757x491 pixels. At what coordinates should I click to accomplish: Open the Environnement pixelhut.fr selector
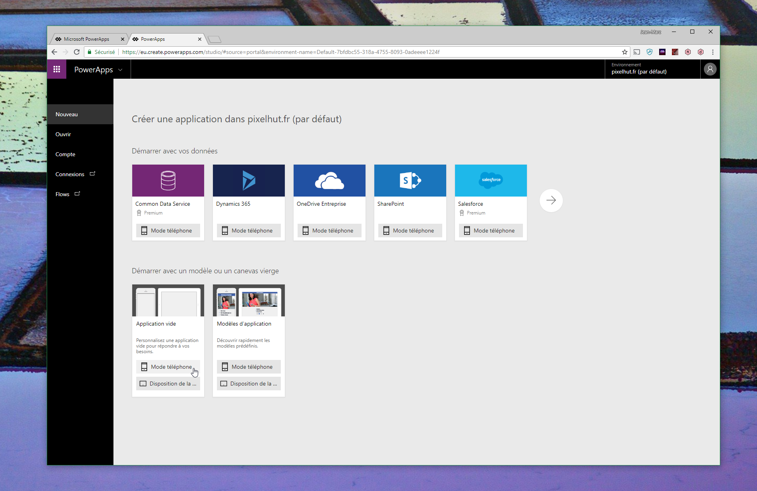(652, 69)
